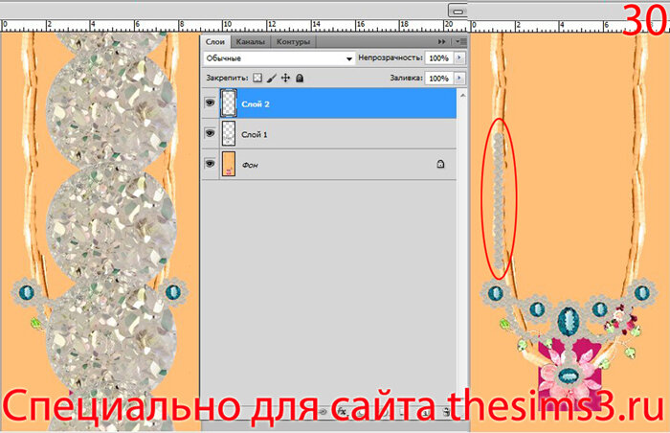Expand the Непрозрачность opacity slider arrow
The width and height of the screenshot is (670, 433).
[459, 58]
